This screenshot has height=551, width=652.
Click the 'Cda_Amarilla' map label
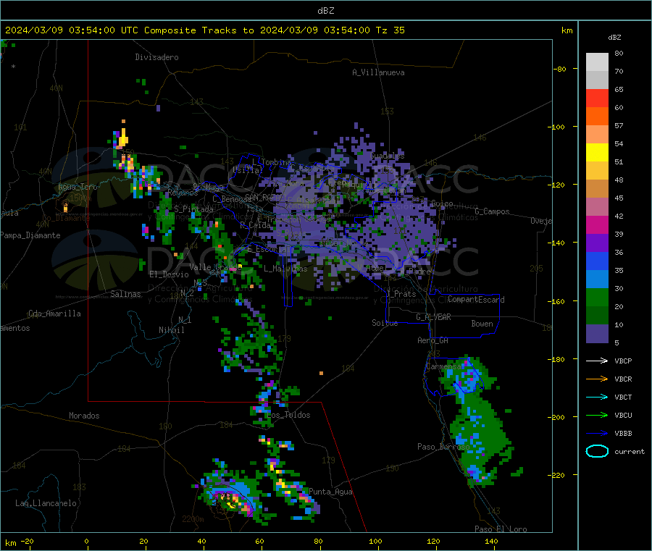pyautogui.click(x=54, y=314)
